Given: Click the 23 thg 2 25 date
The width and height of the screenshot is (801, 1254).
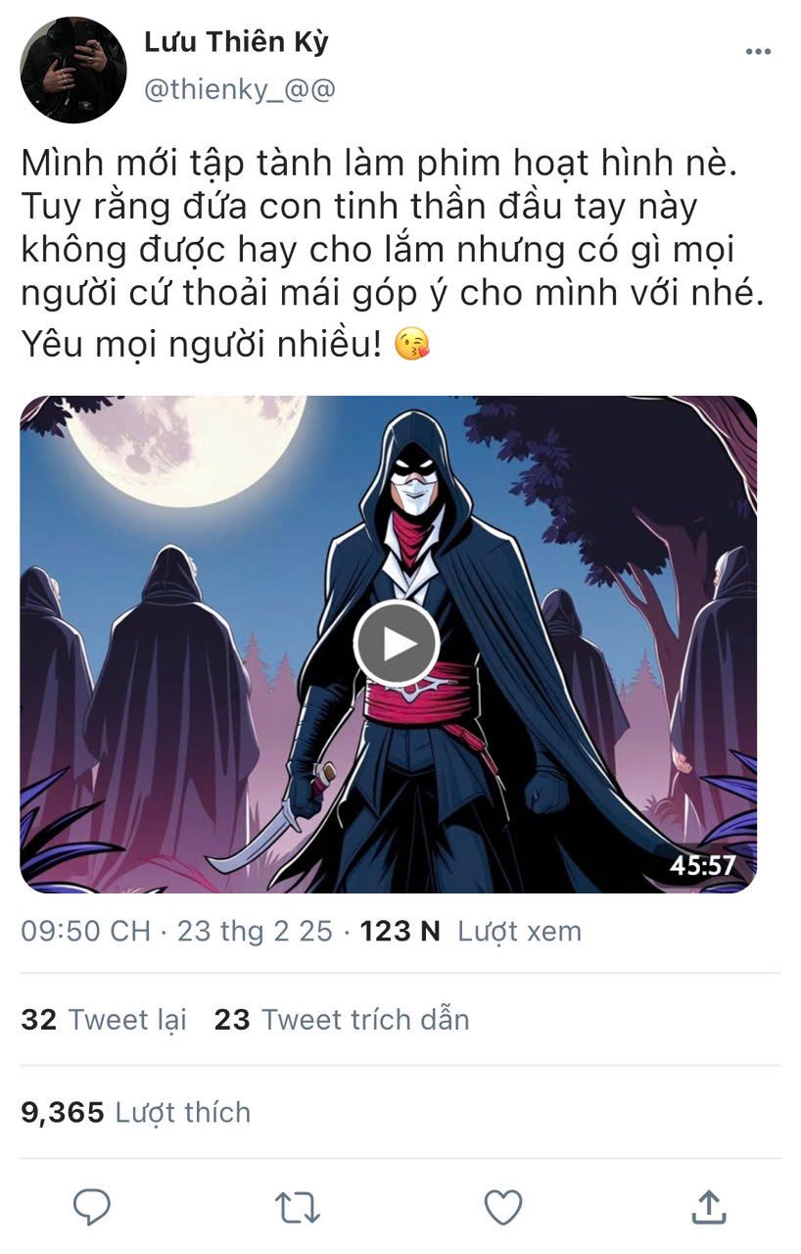Looking at the screenshot, I should (255, 931).
